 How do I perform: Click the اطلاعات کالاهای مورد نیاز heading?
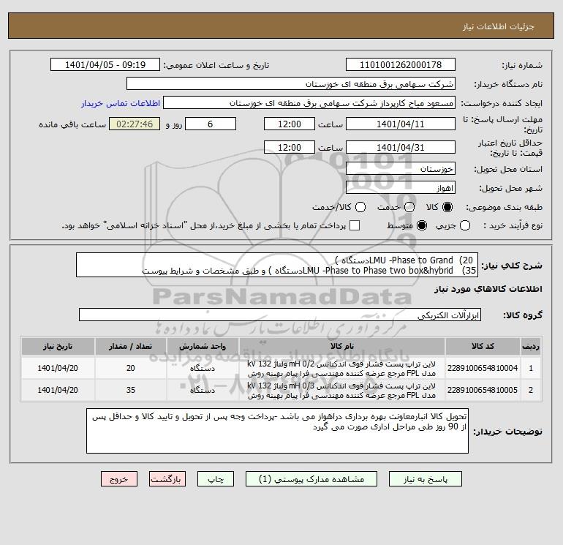click(x=488, y=289)
